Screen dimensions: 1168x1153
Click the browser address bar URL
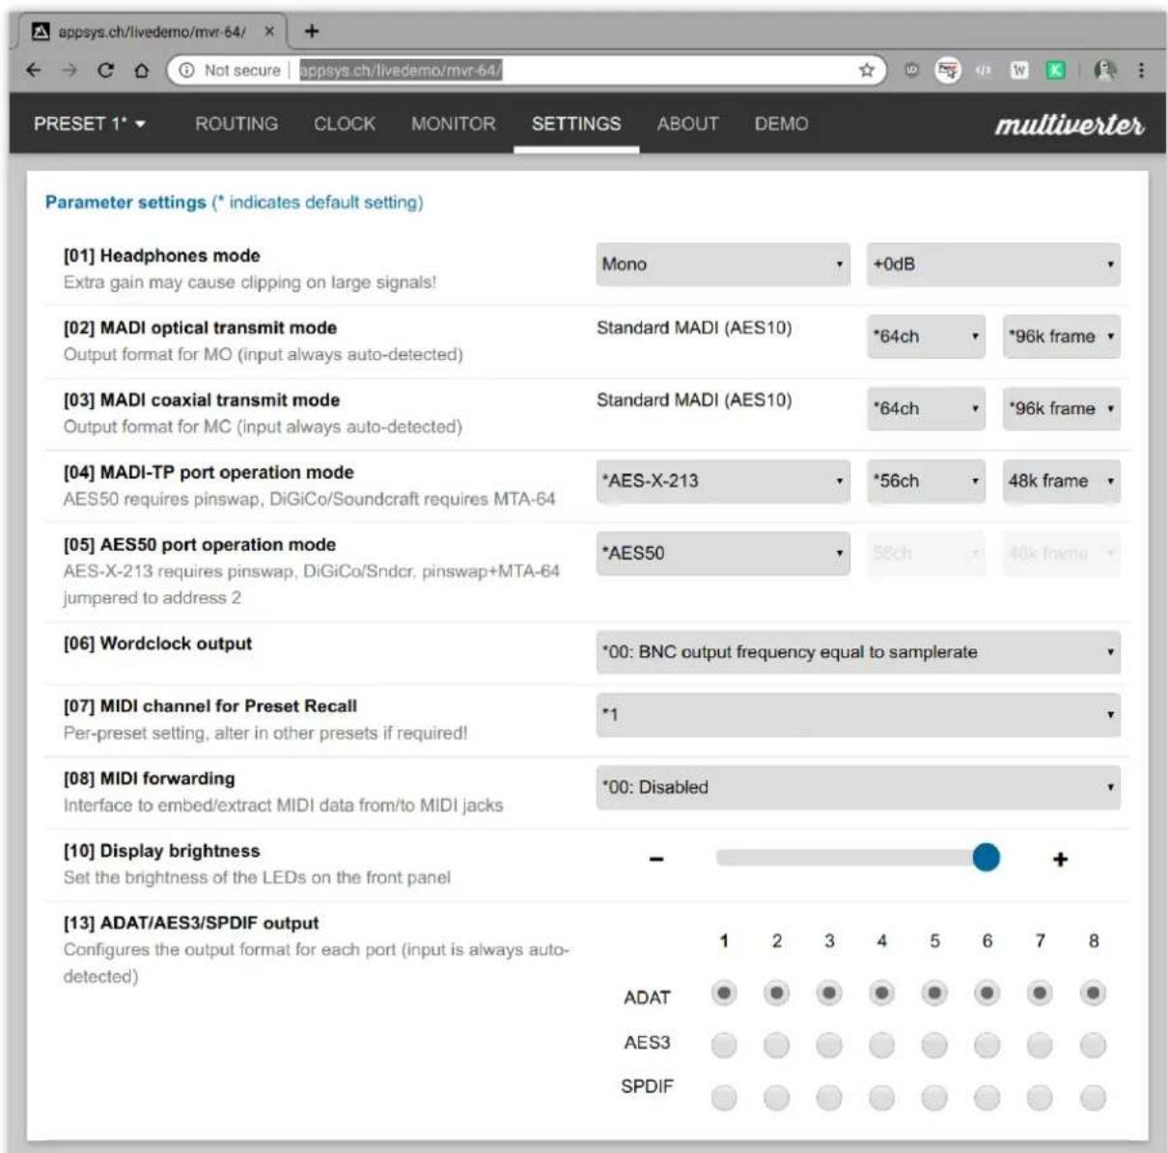pyautogui.click(x=401, y=70)
